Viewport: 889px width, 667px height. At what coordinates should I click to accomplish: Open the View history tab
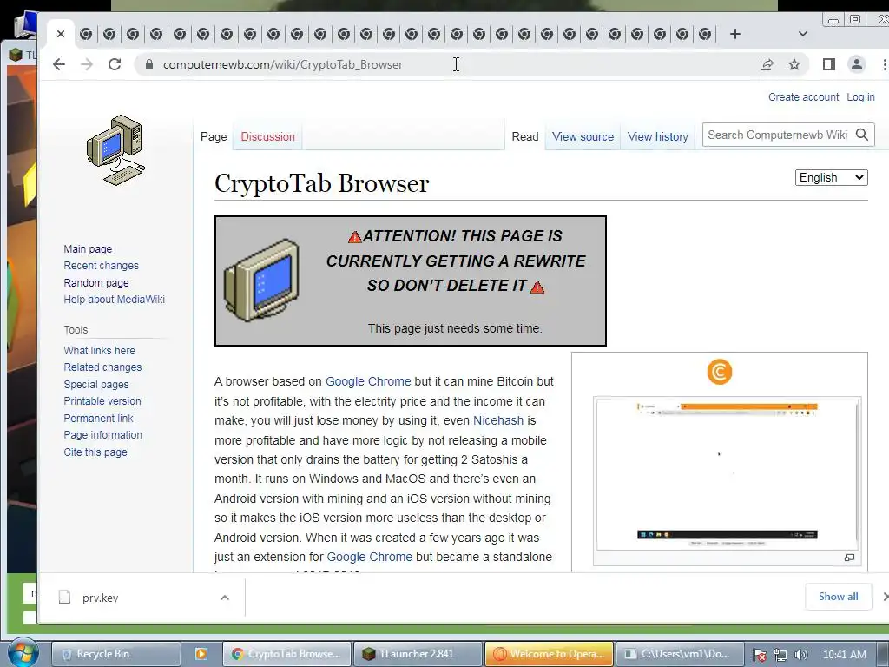[x=658, y=136]
